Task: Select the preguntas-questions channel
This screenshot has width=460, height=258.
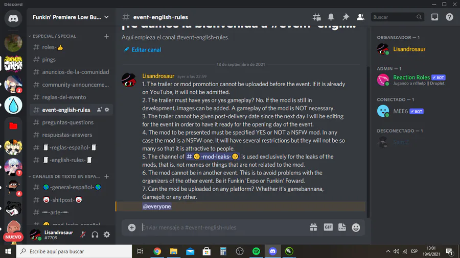Action: pos(71,122)
